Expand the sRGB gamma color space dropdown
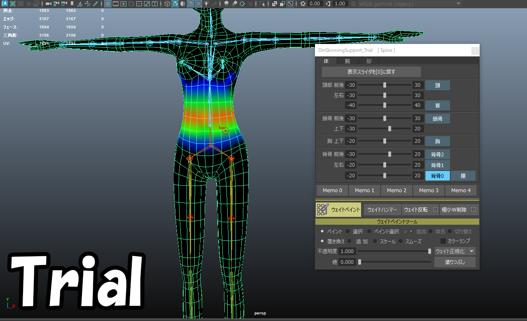 pyautogui.click(x=459, y=4)
